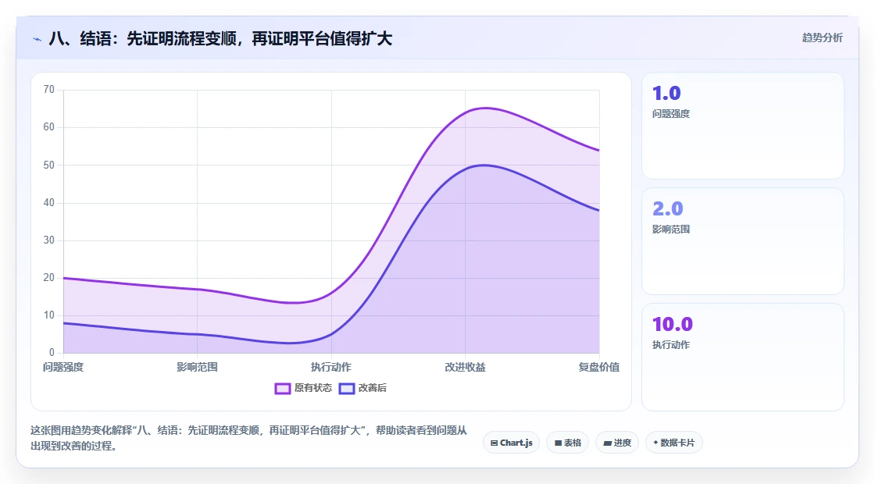Viewport: 875px width, 484px height.
Task: Click the section title 八、结语 heading
Action: point(220,38)
